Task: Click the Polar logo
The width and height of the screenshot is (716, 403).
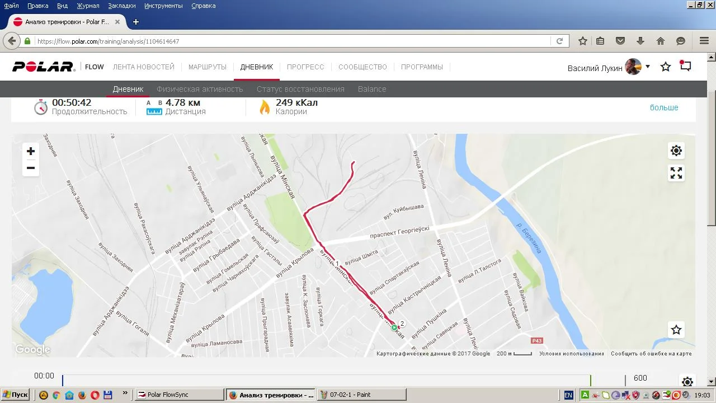Action: pyautogui.click(x=44, y=67)
